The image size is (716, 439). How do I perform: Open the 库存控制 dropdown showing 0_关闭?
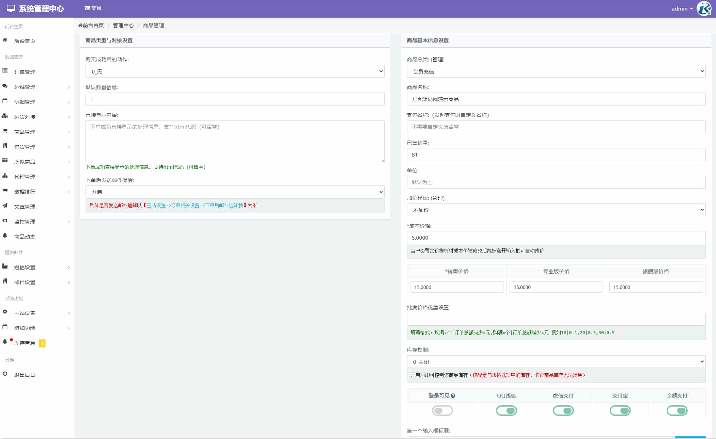pyautogui.click(x=556, y=362)
